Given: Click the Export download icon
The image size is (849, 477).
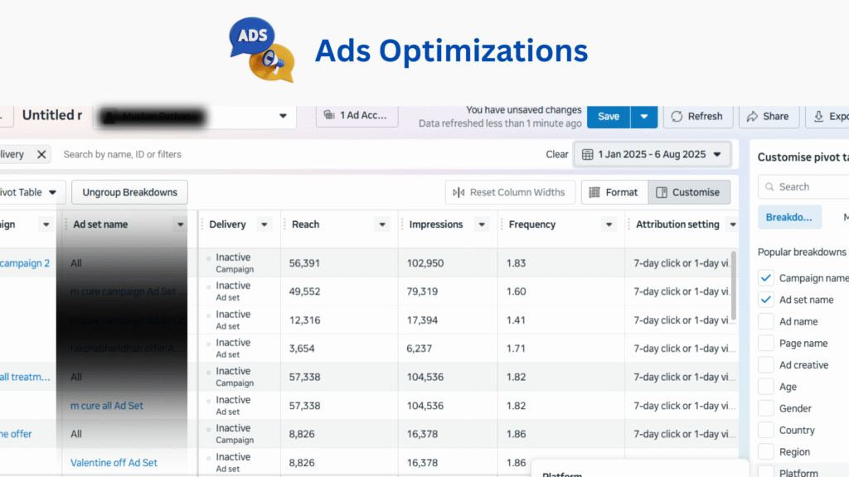Looking at the screenshot, I should pos(819,117).
